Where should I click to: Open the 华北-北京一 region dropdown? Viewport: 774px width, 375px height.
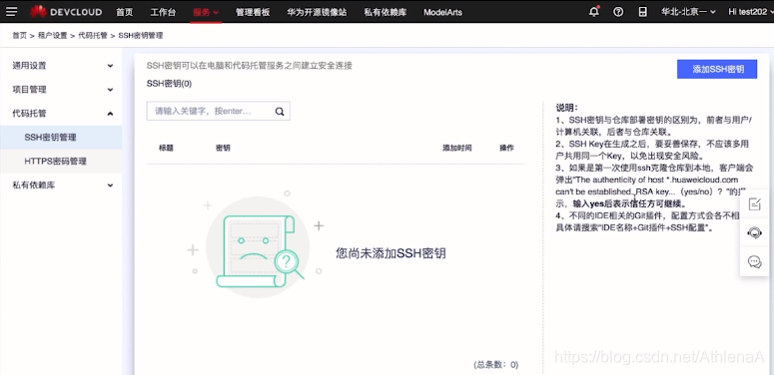click(688, 12)
